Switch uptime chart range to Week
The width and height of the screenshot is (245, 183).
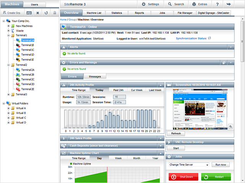(118, 158)
